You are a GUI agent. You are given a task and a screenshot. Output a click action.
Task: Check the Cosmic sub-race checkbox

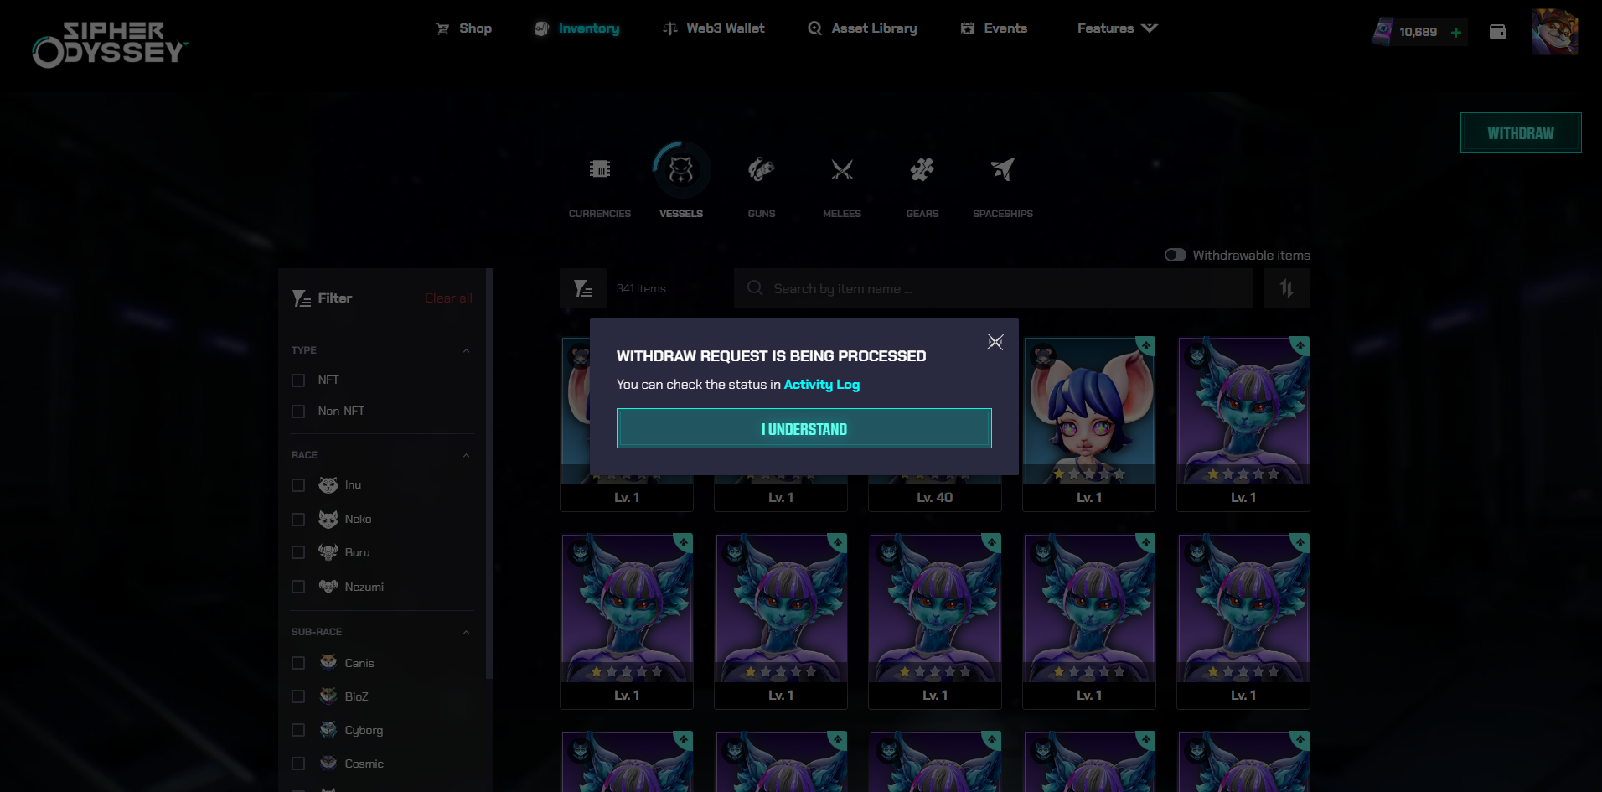click(298, 764)
